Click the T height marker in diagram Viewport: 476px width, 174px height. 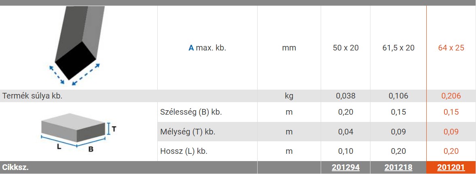pyautogui.click(x=114, y=129)
